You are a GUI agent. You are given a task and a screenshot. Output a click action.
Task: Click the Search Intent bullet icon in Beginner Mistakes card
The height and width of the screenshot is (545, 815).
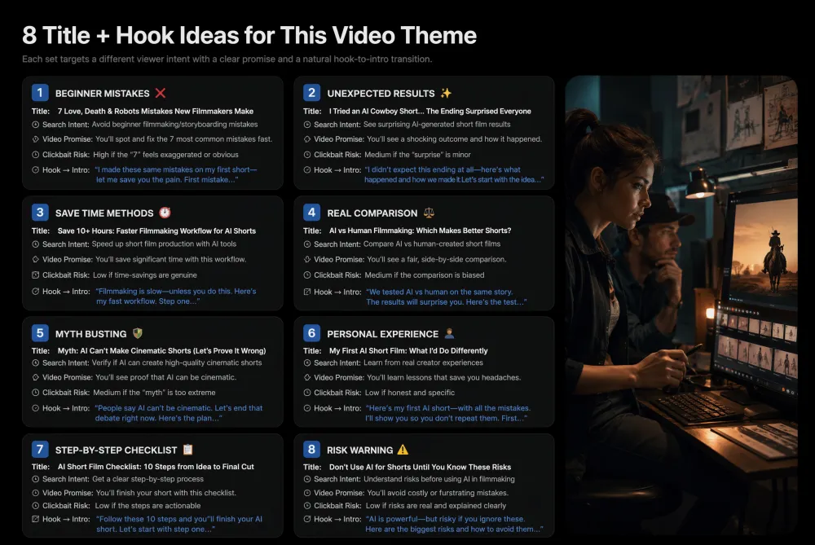35,125
